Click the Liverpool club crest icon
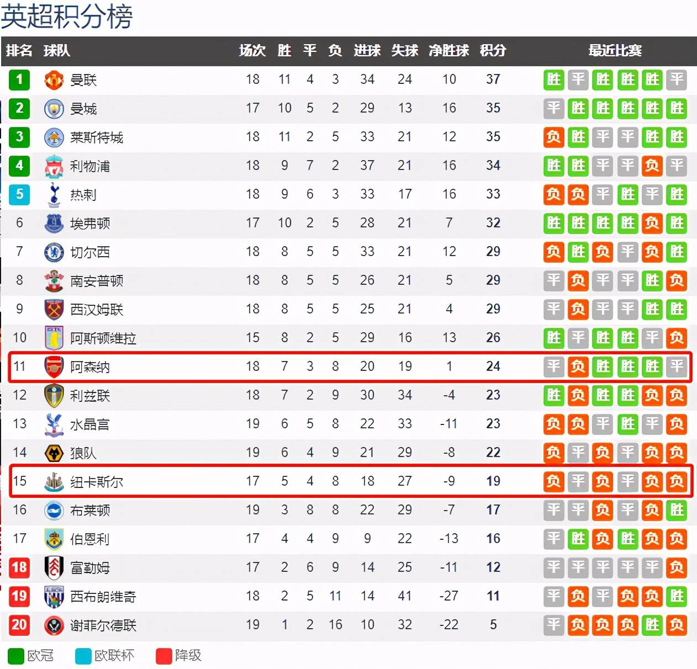This screenshot has height=669, width=697. (x=54, y=166)
